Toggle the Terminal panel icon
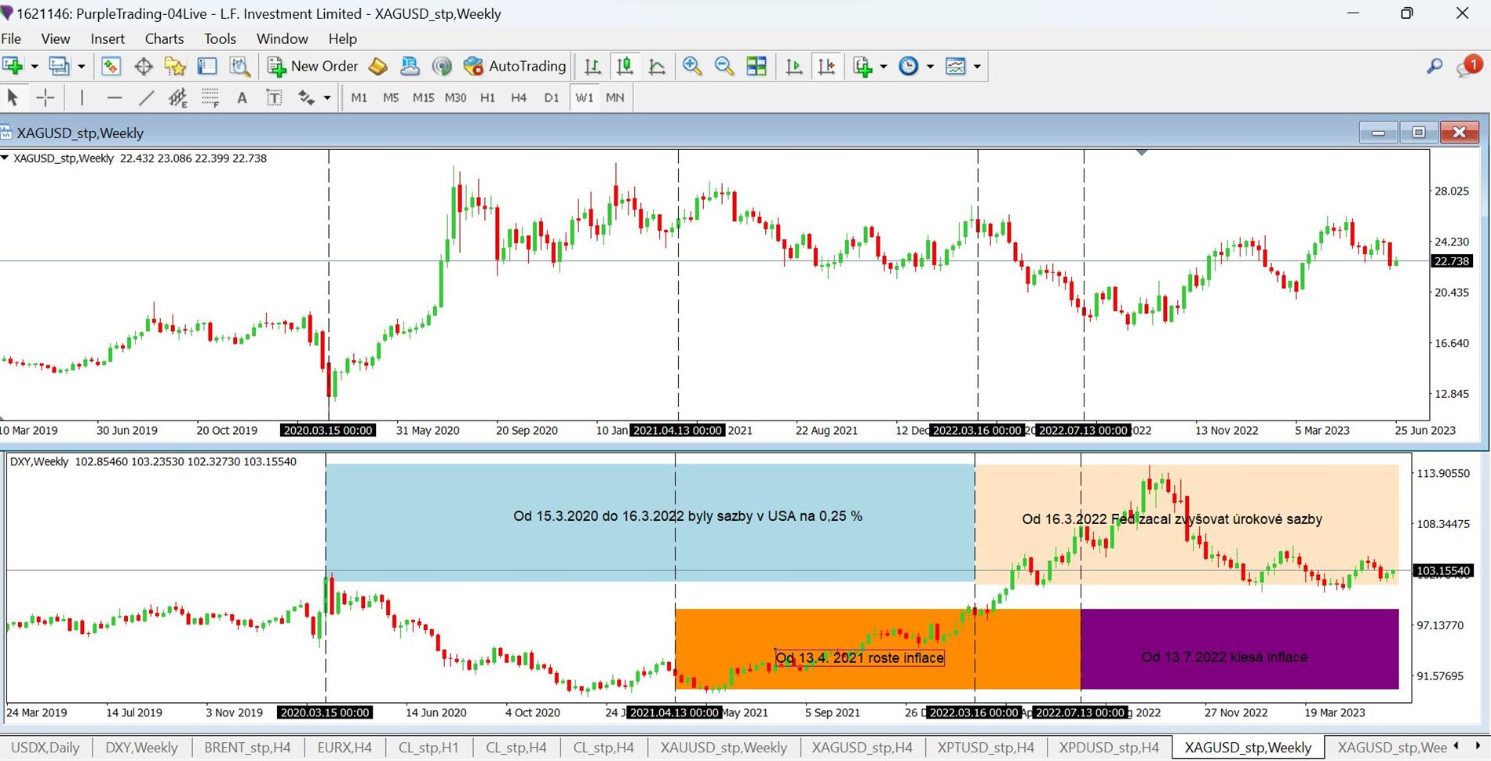Image resolution: width=1491 pixels, height=761 pixels. pos(207,67)
